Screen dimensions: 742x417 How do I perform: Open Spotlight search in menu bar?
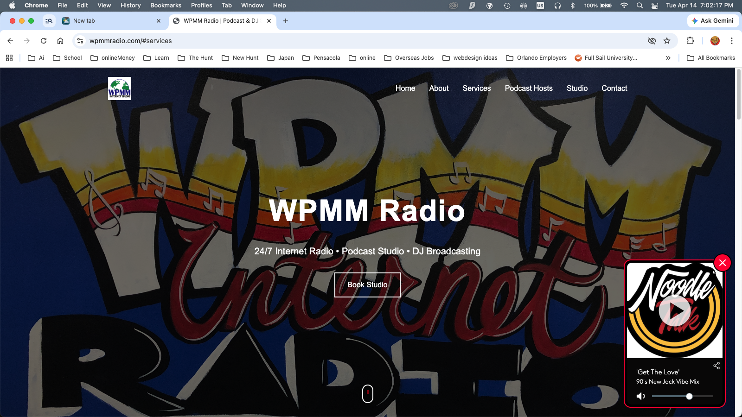pyautogui.click(x=640, y=6)
